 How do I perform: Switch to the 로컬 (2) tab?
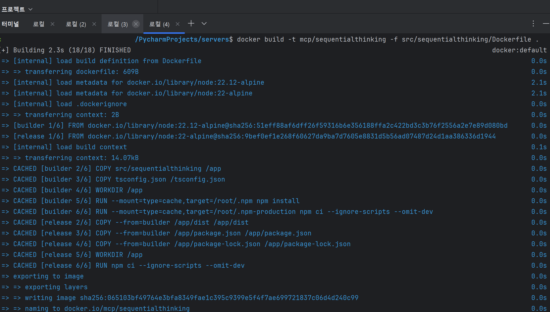(x=76, y=24)
